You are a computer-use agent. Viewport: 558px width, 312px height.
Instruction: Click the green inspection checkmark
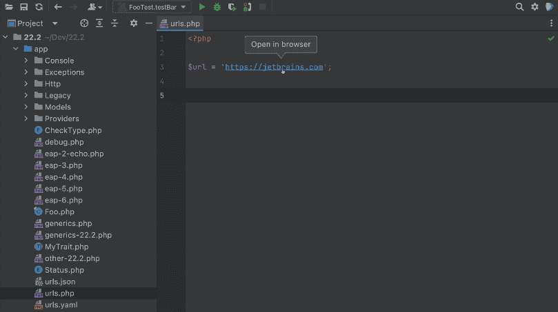pyautogui.click(x=551, y=39)
